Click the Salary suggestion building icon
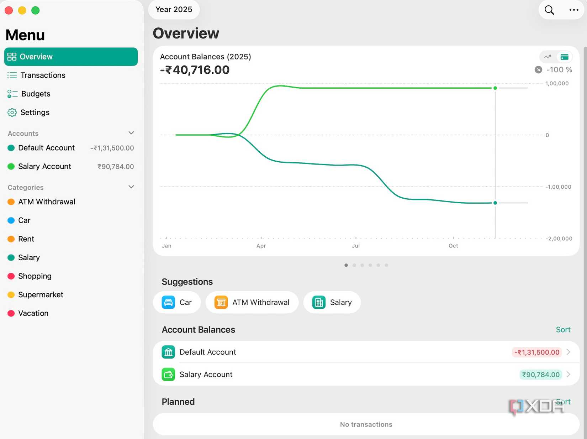Screen dimensions: 587x439 319,302
